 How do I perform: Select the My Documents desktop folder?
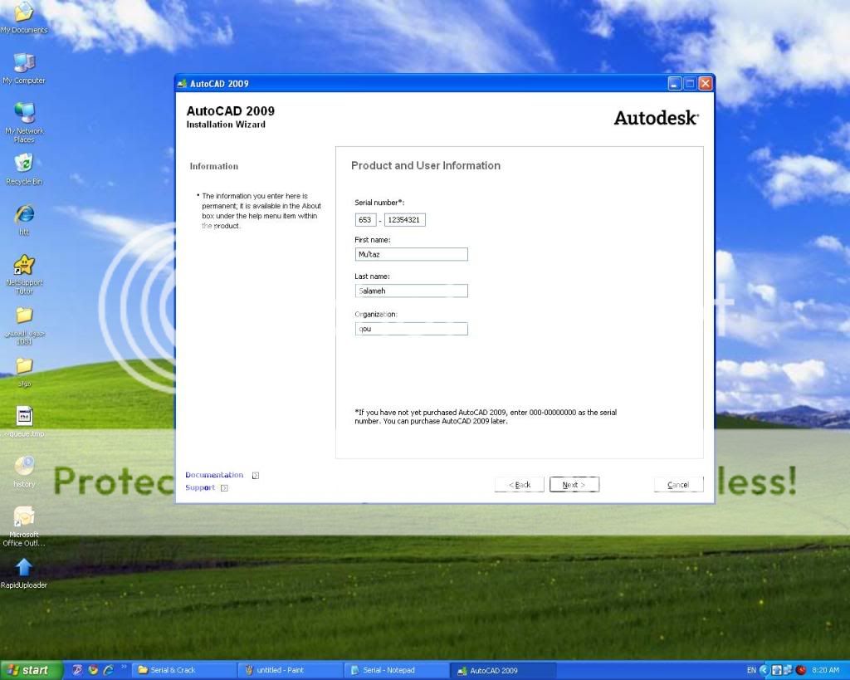click(24, 13)
